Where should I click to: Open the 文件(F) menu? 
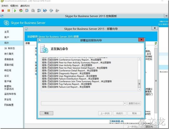click(x=5, y=6)
